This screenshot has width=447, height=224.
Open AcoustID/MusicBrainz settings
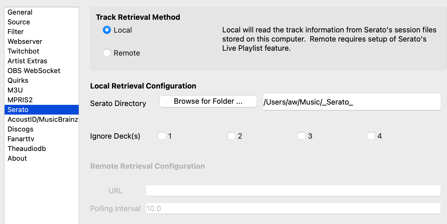[x=43, y=119]
